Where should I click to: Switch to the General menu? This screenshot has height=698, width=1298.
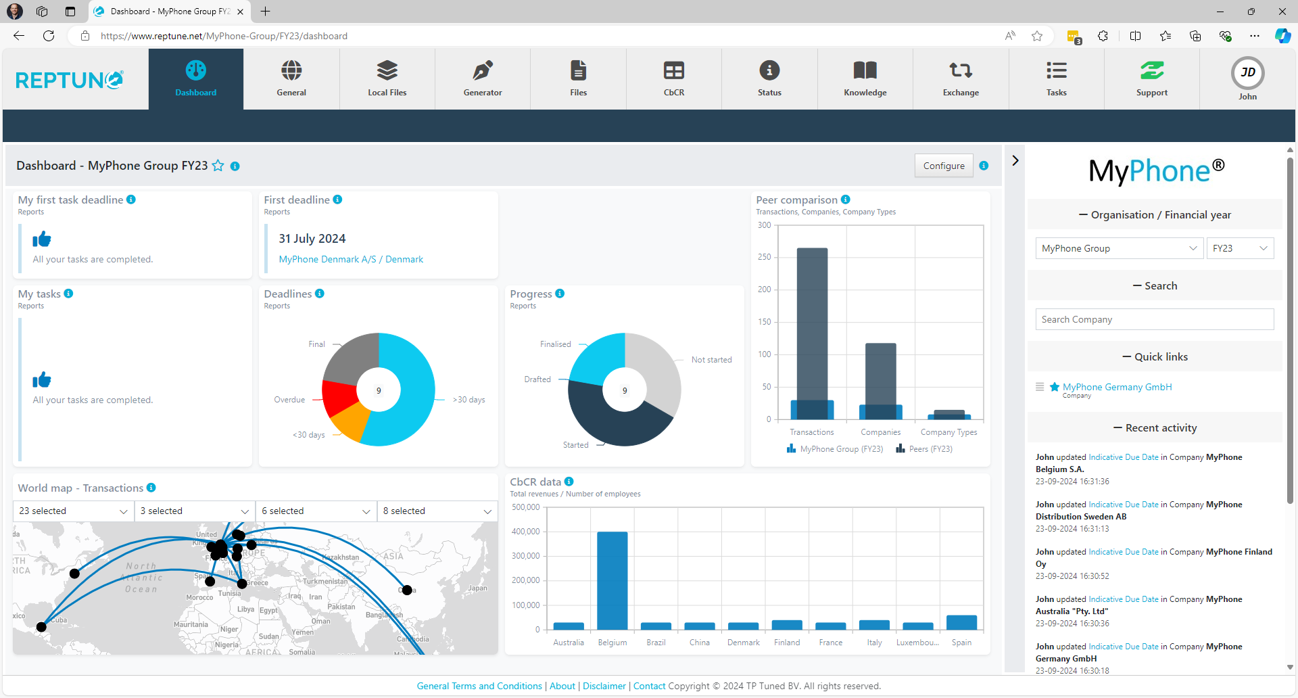291,79
